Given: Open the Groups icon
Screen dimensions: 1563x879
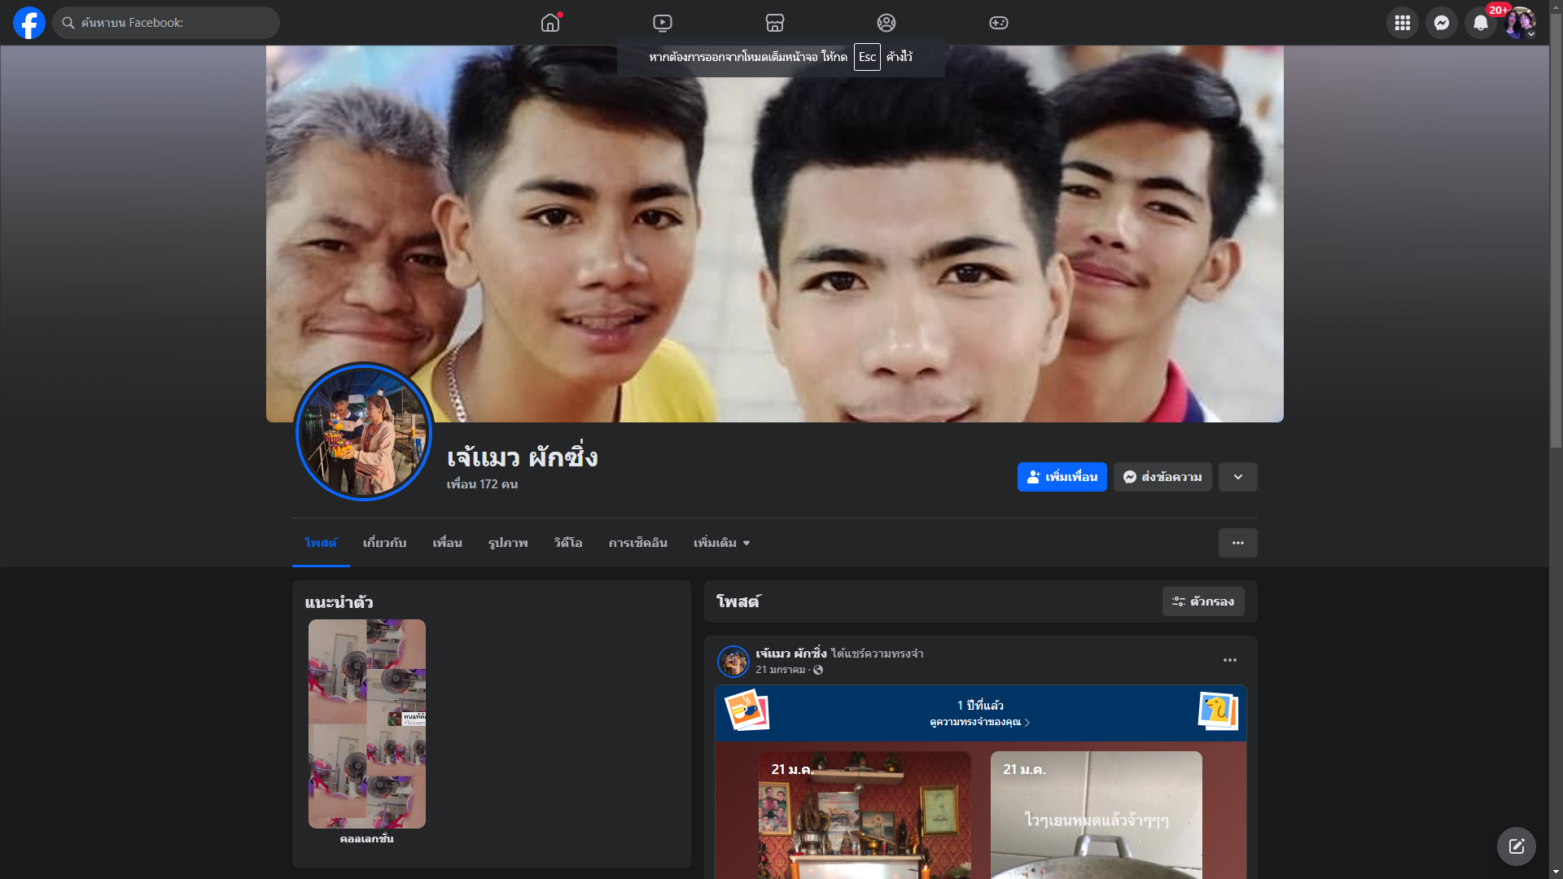Looking at the screenshot, I should [x=887, y=23].
